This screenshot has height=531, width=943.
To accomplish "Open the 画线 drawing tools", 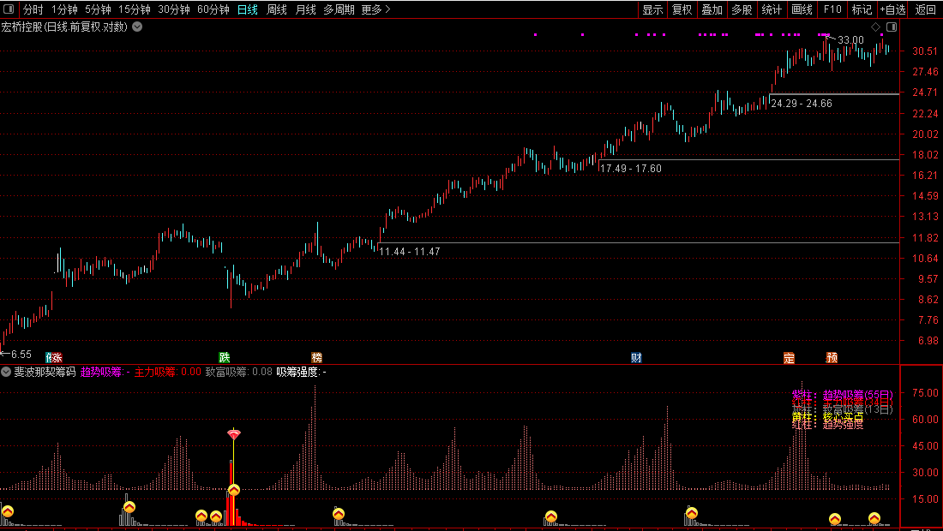I will (x=802, y=9).
